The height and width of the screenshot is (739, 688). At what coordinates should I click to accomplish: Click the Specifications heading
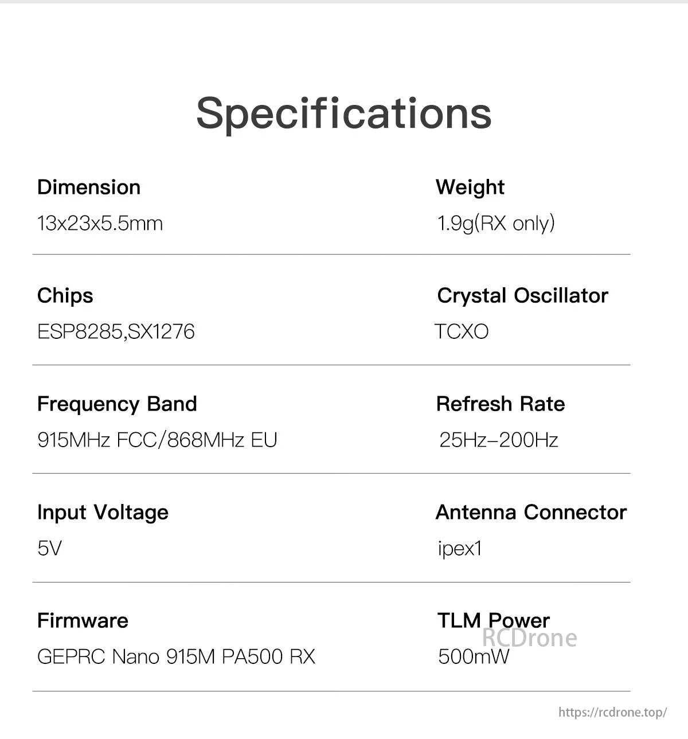click(343, 113)
